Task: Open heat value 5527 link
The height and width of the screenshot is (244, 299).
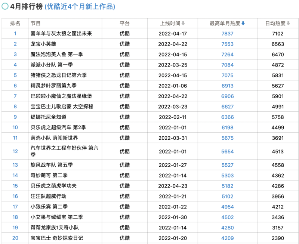Action: click(x=227, y=165)
